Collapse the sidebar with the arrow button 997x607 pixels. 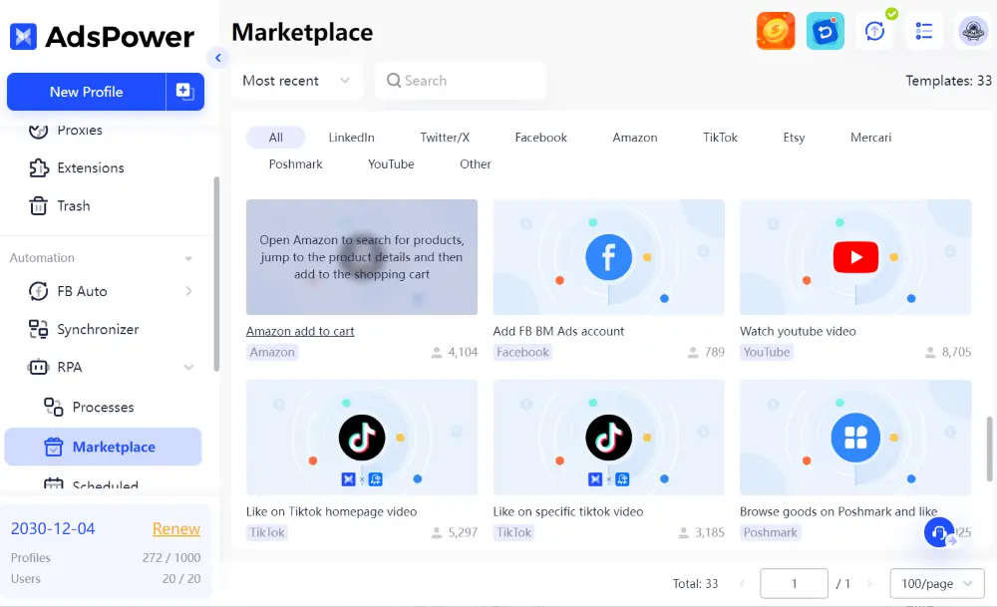point(218,58)
